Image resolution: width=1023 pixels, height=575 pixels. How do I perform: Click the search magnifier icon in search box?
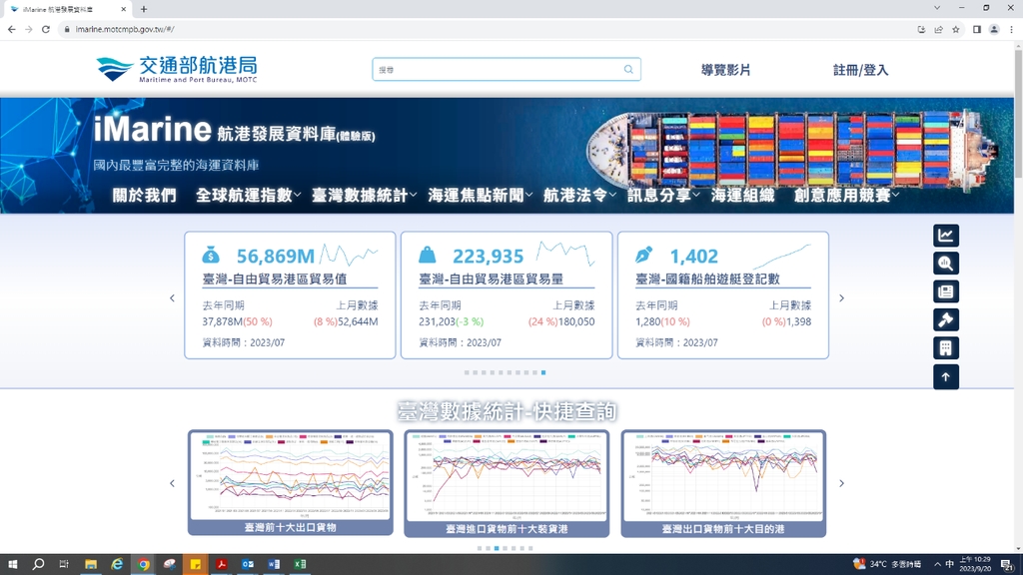pyautogui.click(x=628, y=69)
